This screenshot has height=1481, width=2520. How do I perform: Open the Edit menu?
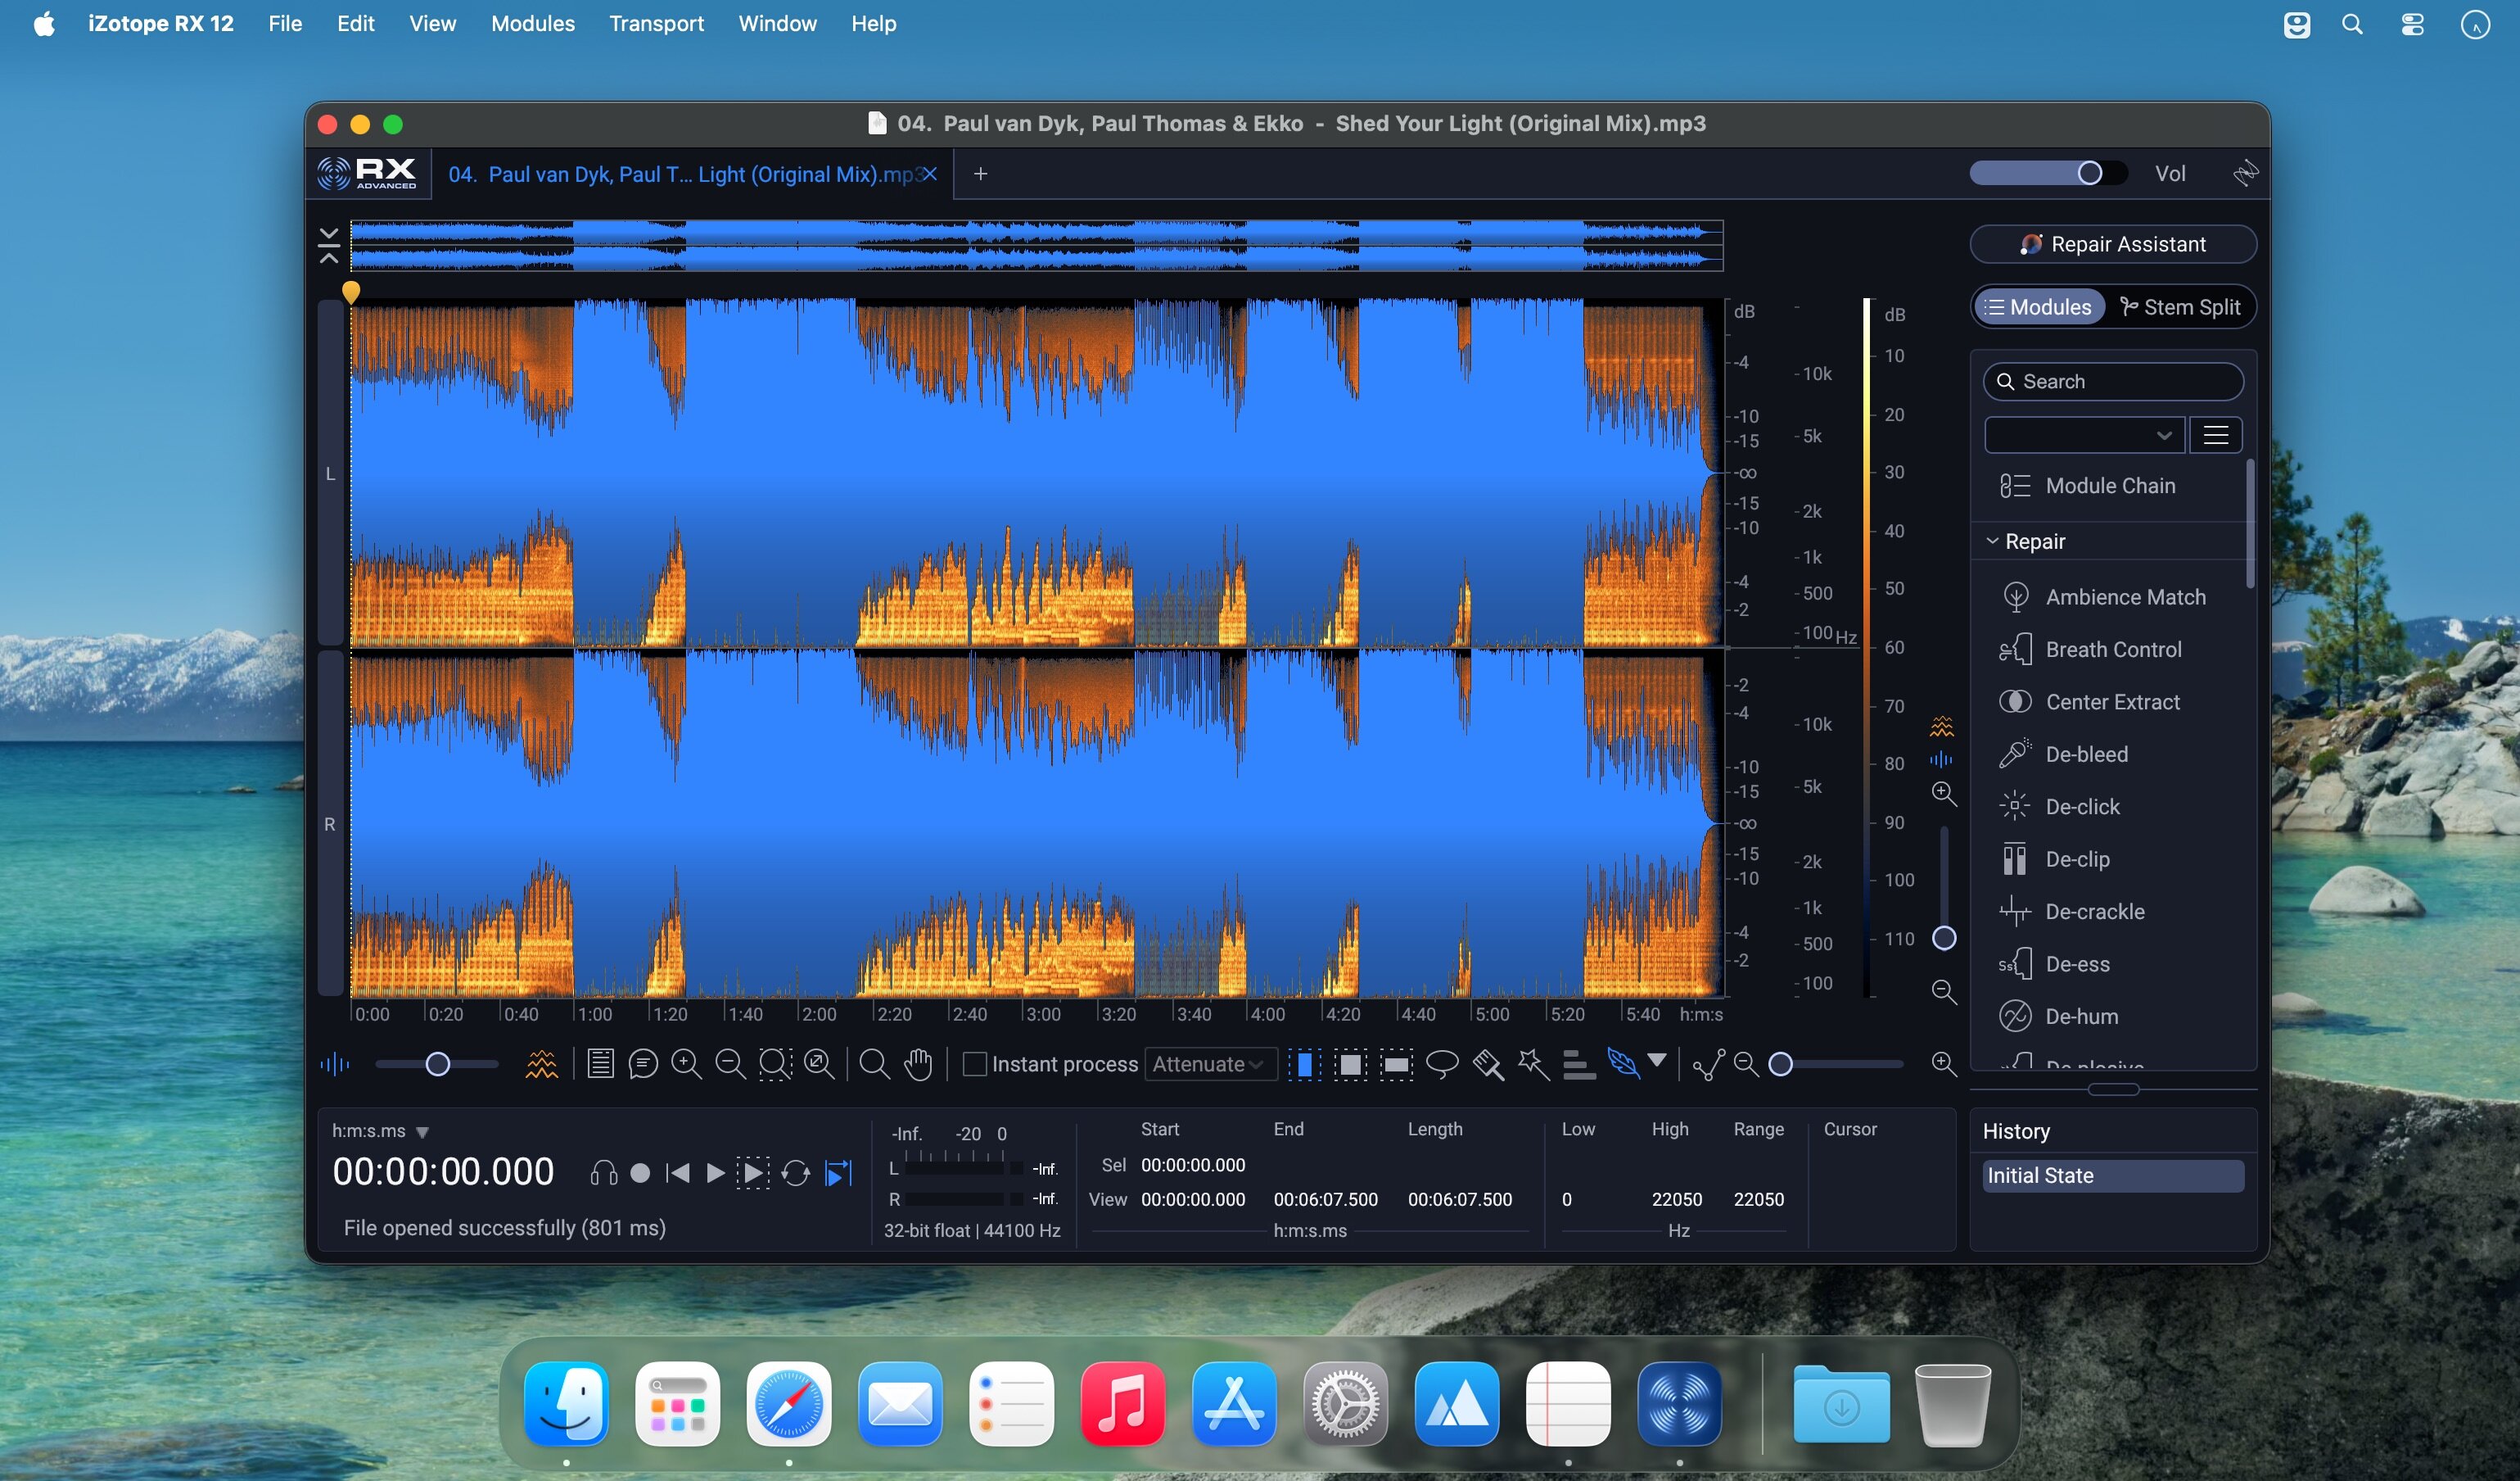tap(355, 23)
